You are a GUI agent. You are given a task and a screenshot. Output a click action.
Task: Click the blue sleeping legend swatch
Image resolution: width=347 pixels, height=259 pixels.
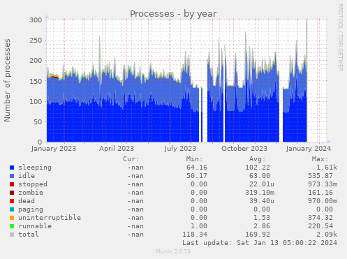(12, 168)
